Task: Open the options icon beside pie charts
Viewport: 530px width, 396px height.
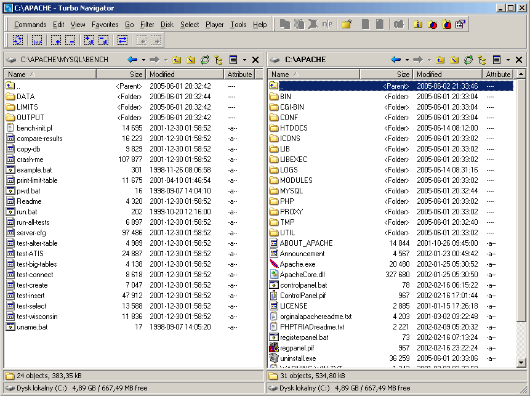Action: pos(460,24)
